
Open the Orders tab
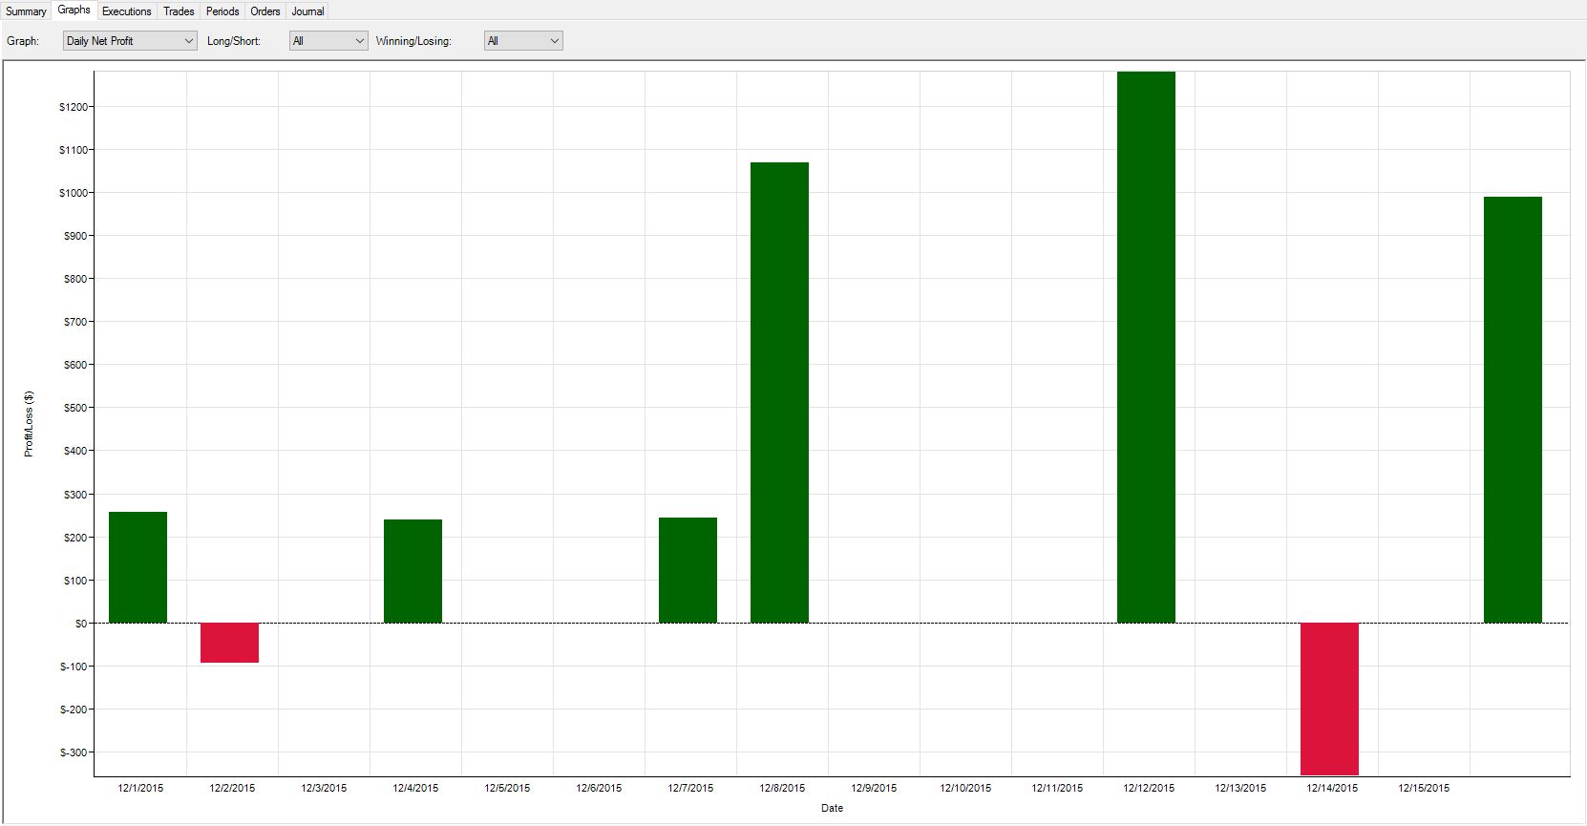[x=265, y=11]
